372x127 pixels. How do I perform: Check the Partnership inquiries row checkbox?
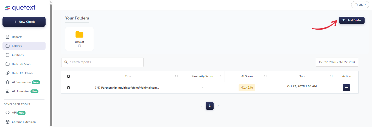(68, 88)
